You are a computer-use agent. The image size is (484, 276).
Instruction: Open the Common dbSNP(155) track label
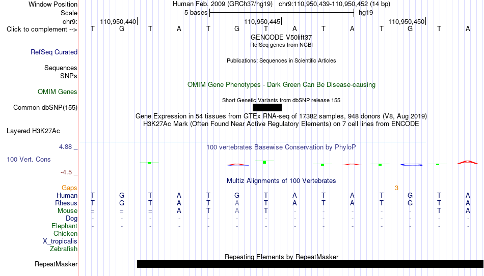45,108
